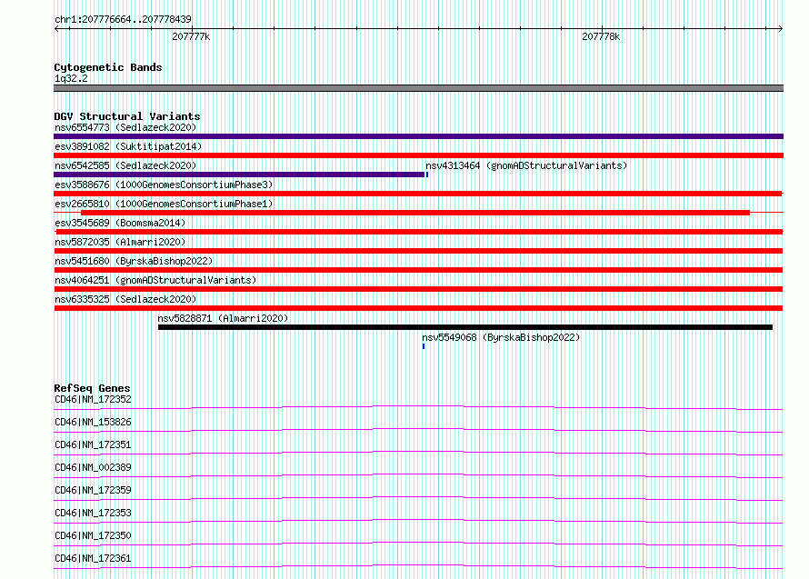Open transcript CD46|NM_172350 label
Viewport: 809px width, 579px height.
(x=93, y=535)
